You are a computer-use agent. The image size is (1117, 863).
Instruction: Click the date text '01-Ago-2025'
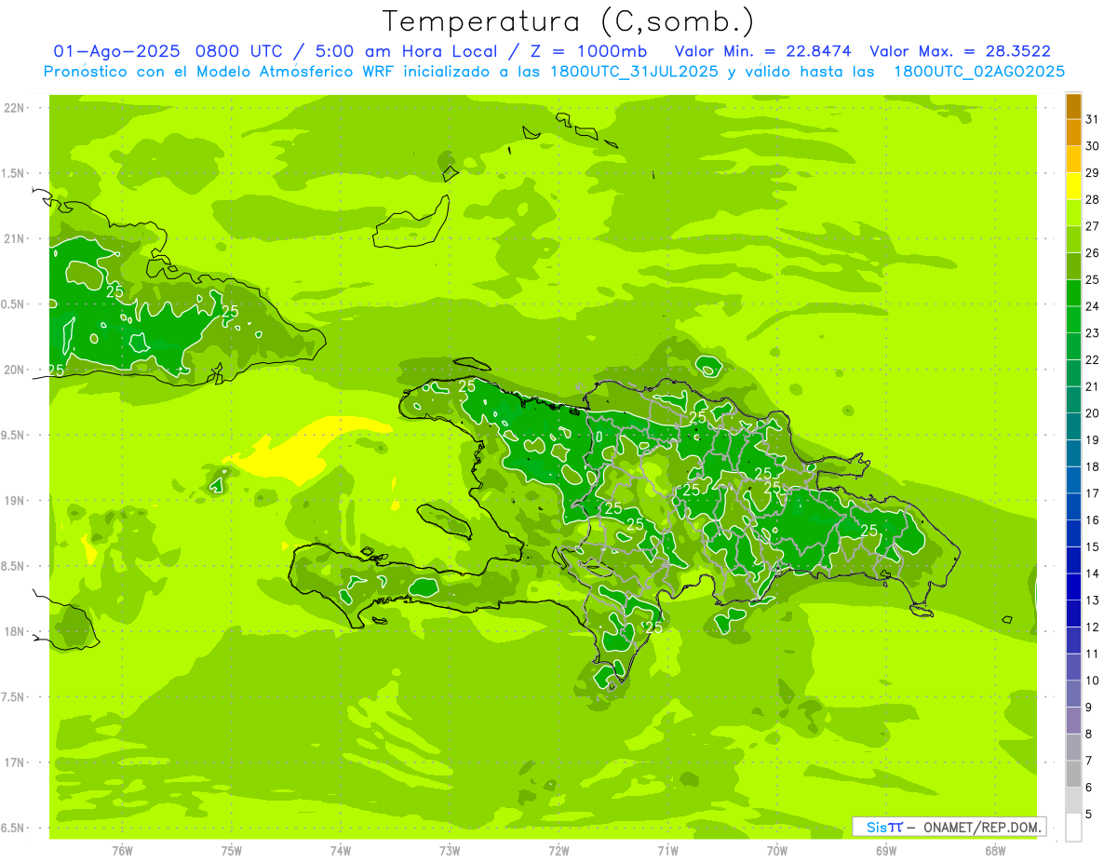pyautogui.click(x=117, y=51)
